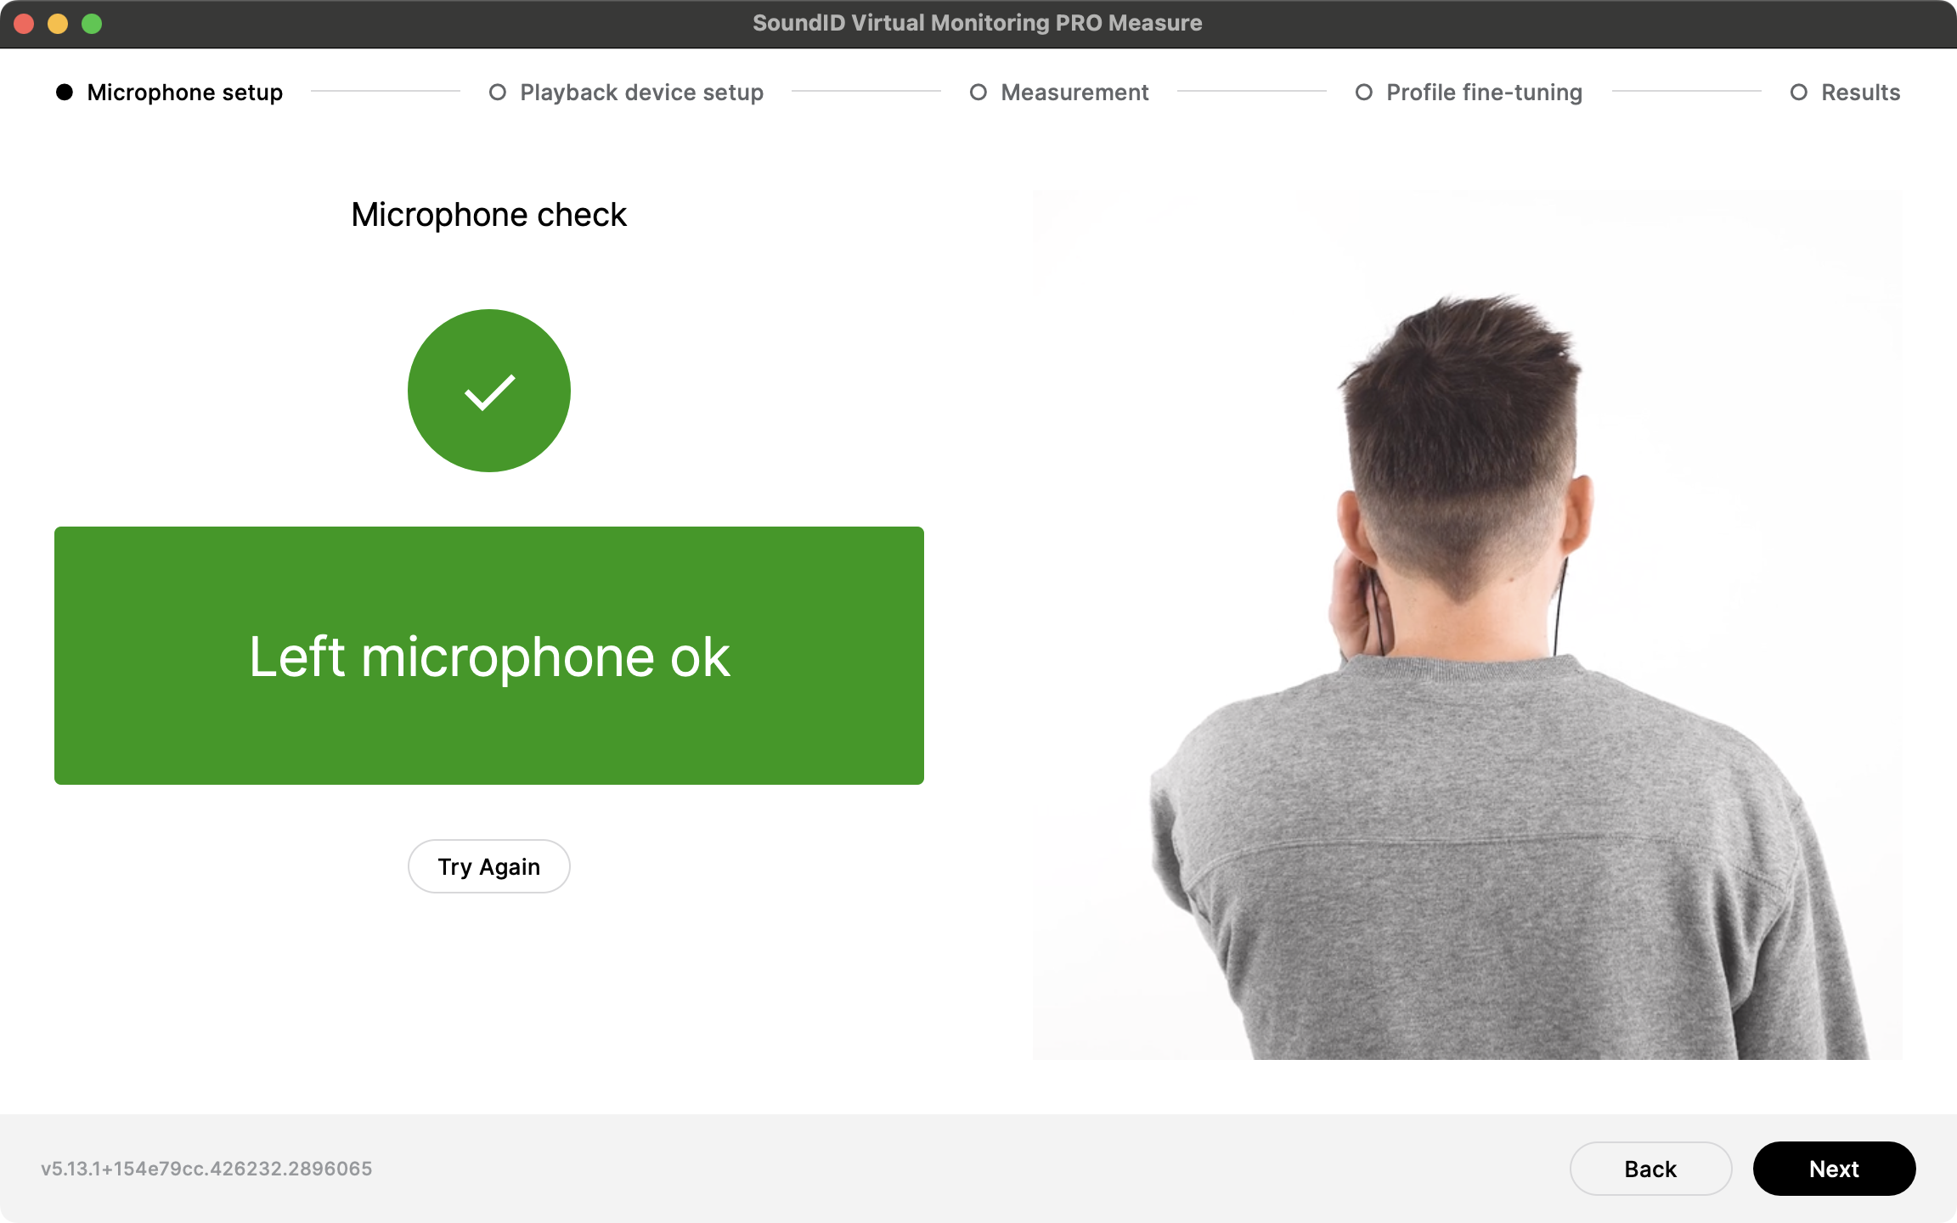Click the Measurement step circle indicator

[x=978, y=92]
